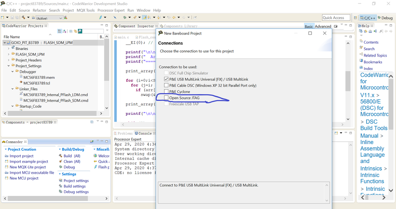
Task: Open Debug settings in Commander
Action: click(76, 192)
